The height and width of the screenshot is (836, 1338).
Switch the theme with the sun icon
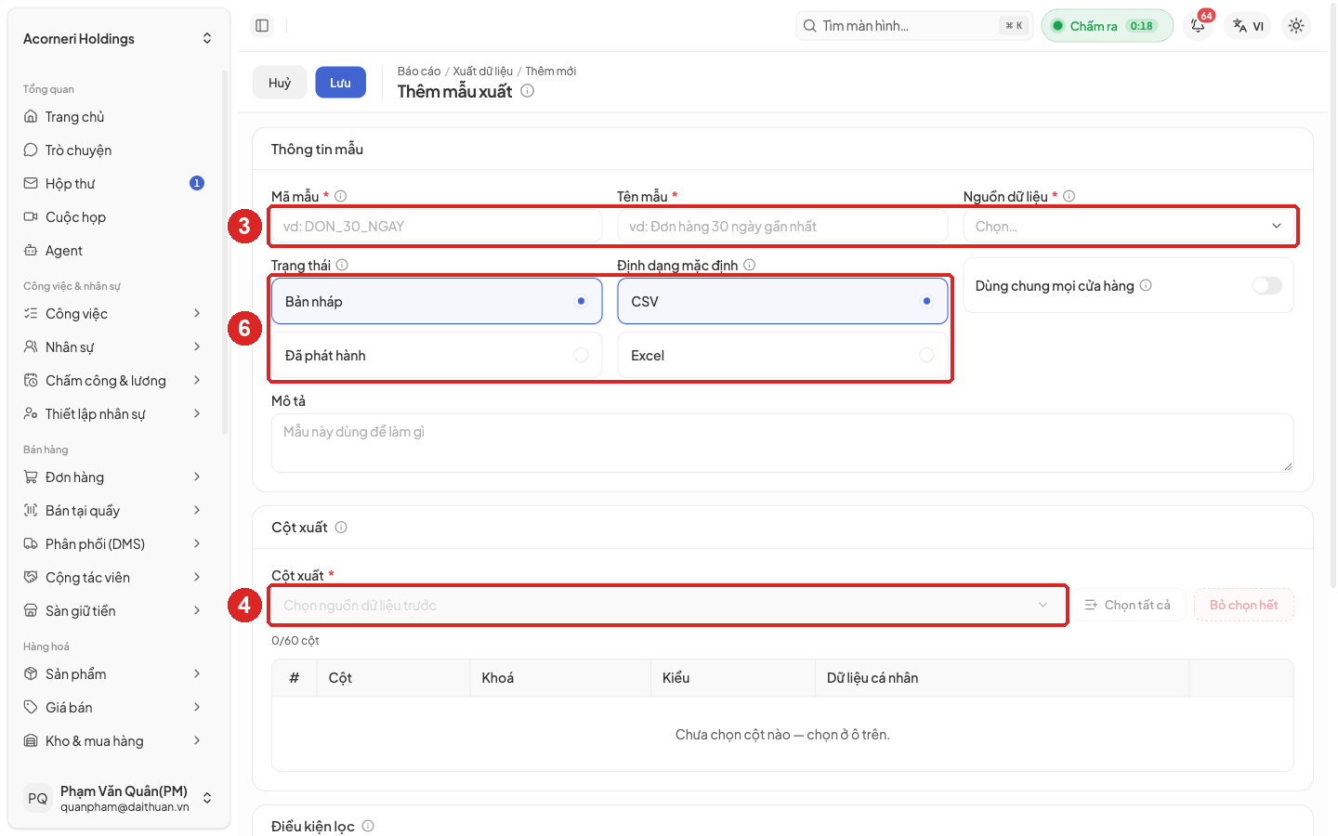1296,26
